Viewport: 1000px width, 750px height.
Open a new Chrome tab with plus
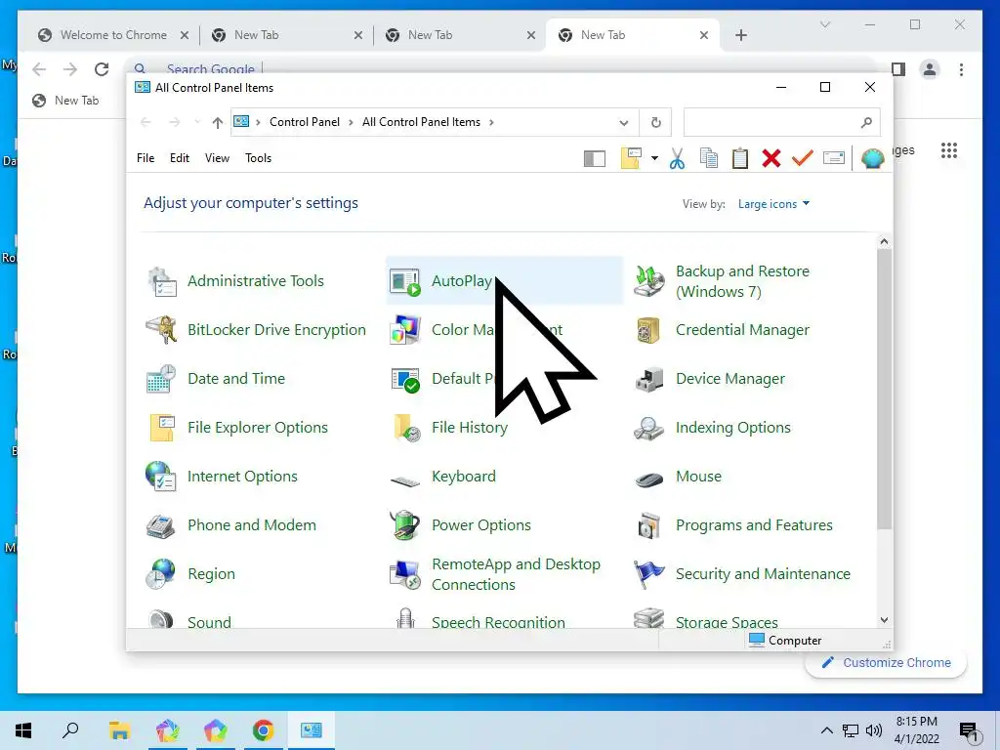click(x=740, y=35)
